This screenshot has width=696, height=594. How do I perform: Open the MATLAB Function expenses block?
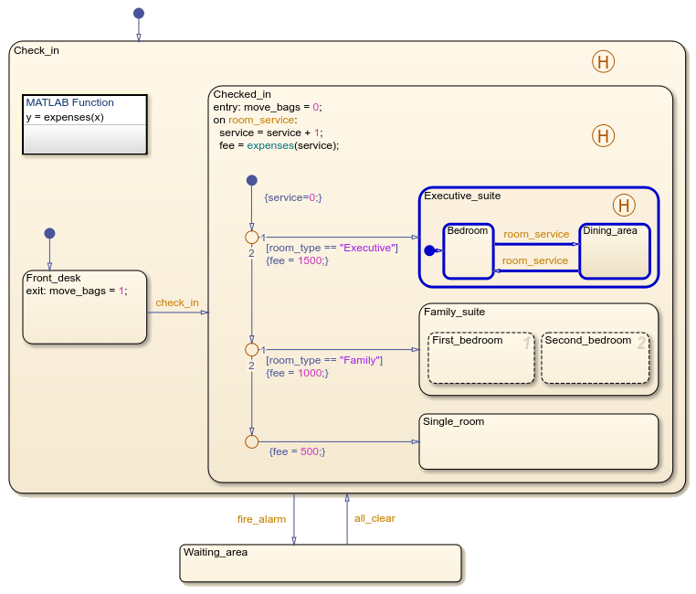(x=84, y=124)
